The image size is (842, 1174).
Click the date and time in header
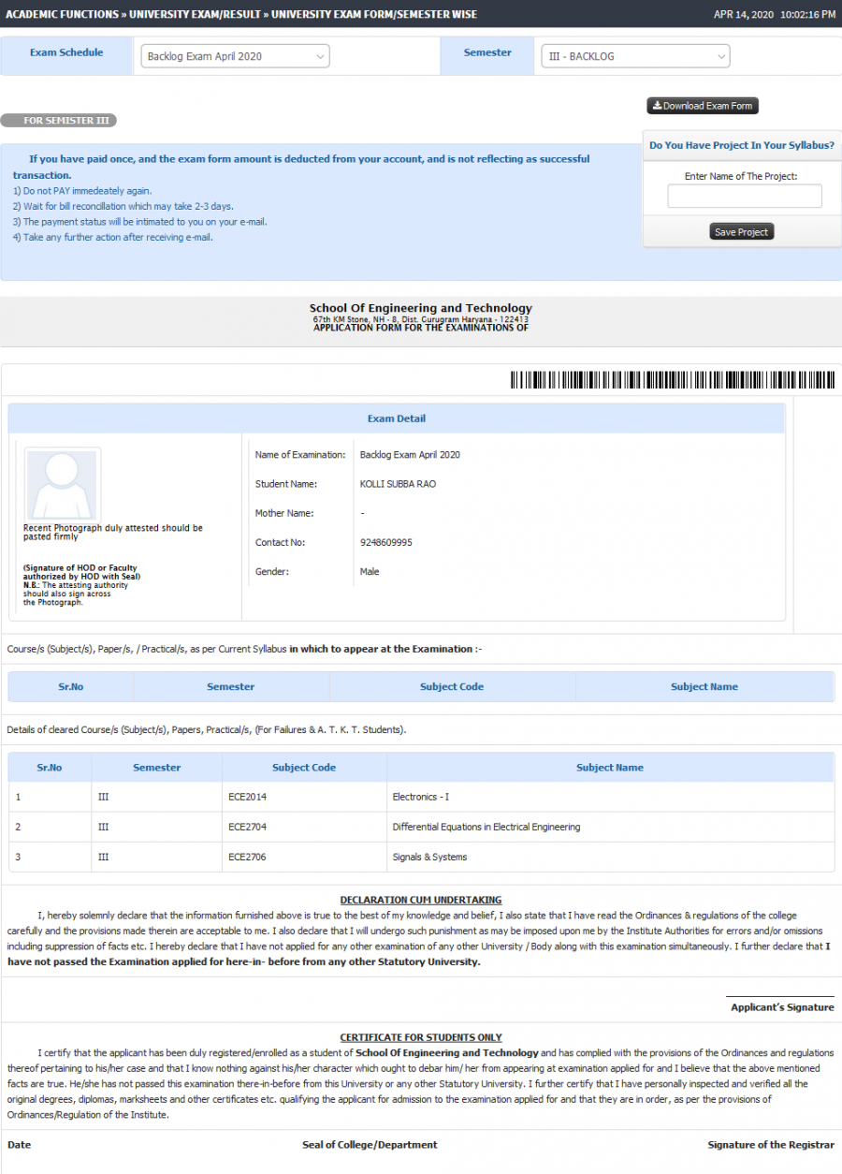(x=775, y=14)
